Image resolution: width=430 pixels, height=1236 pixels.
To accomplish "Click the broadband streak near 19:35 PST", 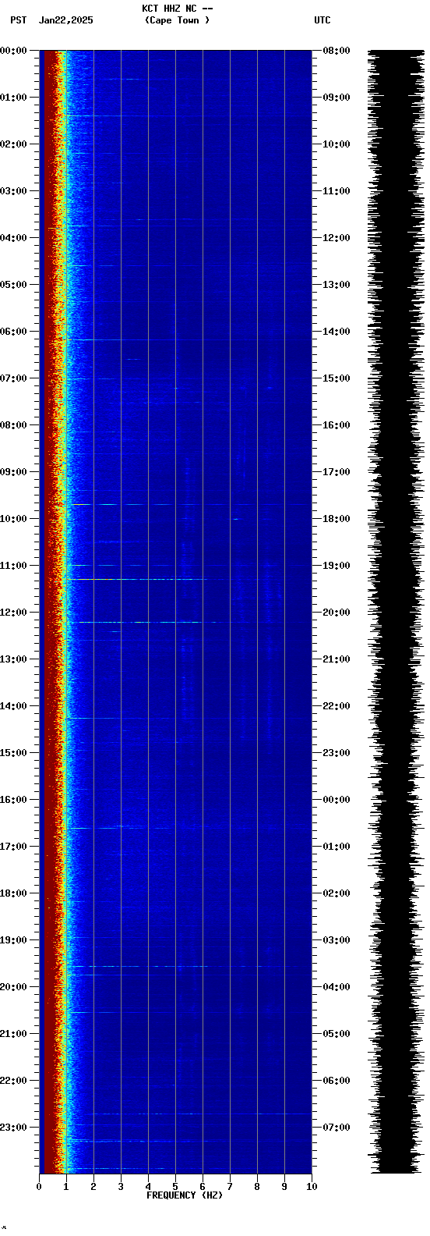I will 183,966.
